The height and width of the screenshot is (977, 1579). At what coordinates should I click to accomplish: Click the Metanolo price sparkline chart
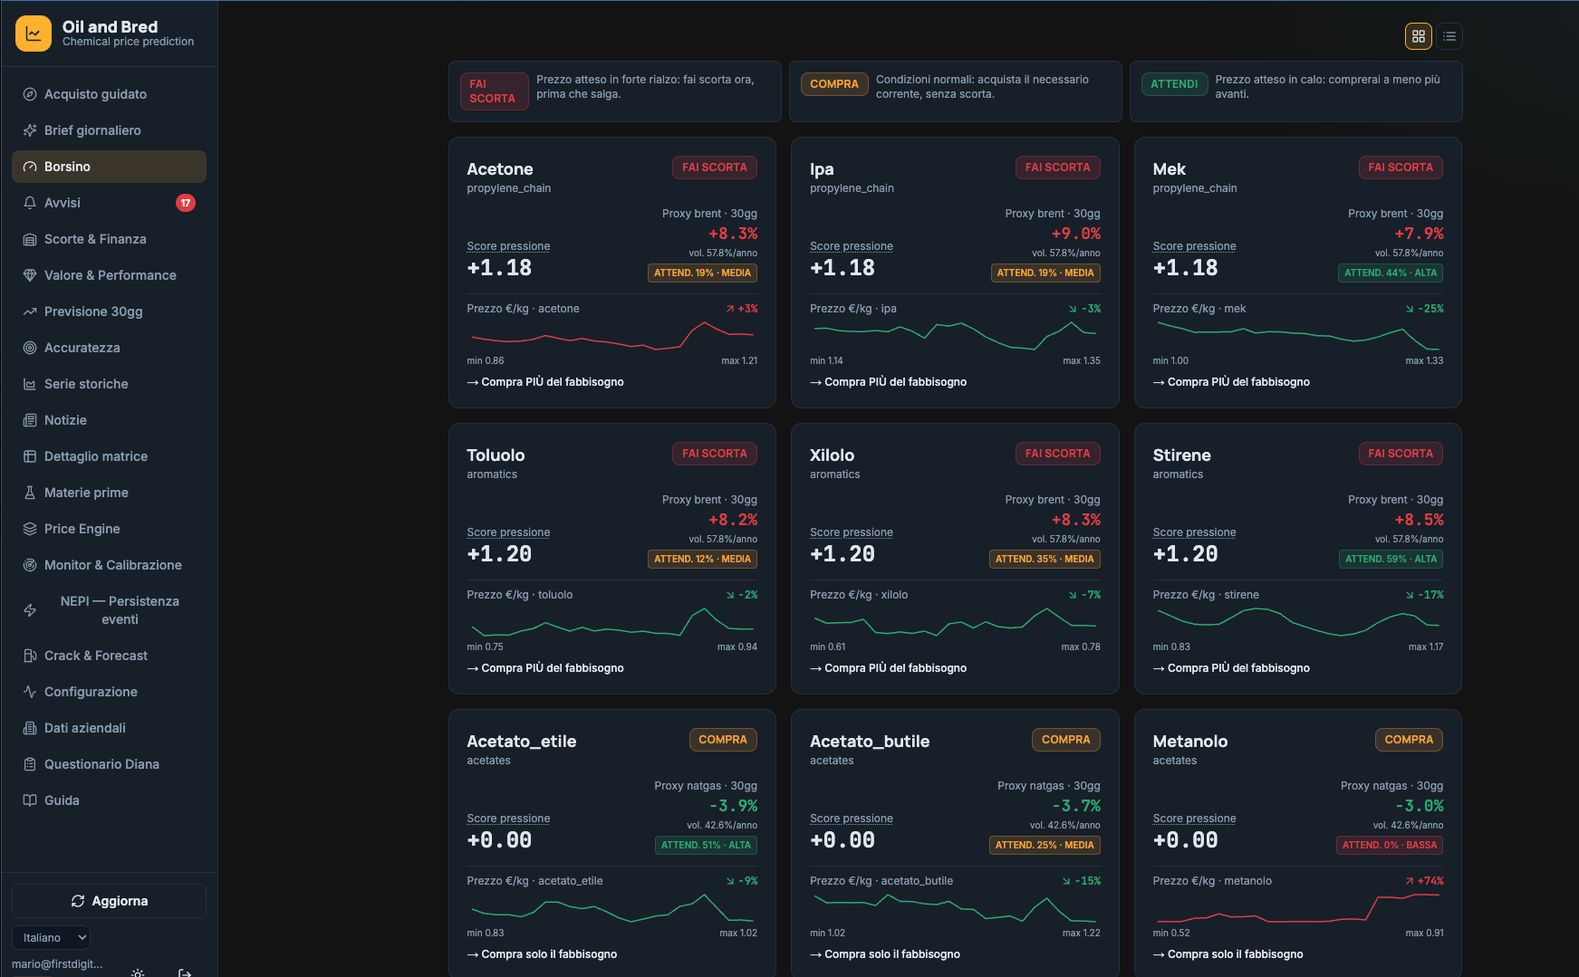1298,908
